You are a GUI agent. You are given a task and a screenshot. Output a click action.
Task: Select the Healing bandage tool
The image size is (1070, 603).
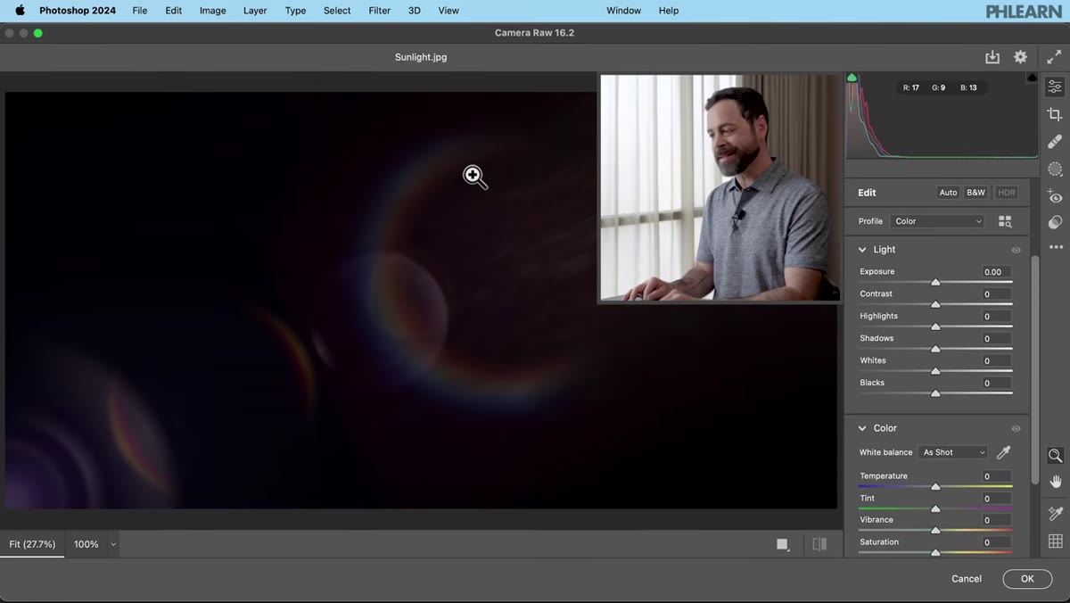tap(1055, 141)
